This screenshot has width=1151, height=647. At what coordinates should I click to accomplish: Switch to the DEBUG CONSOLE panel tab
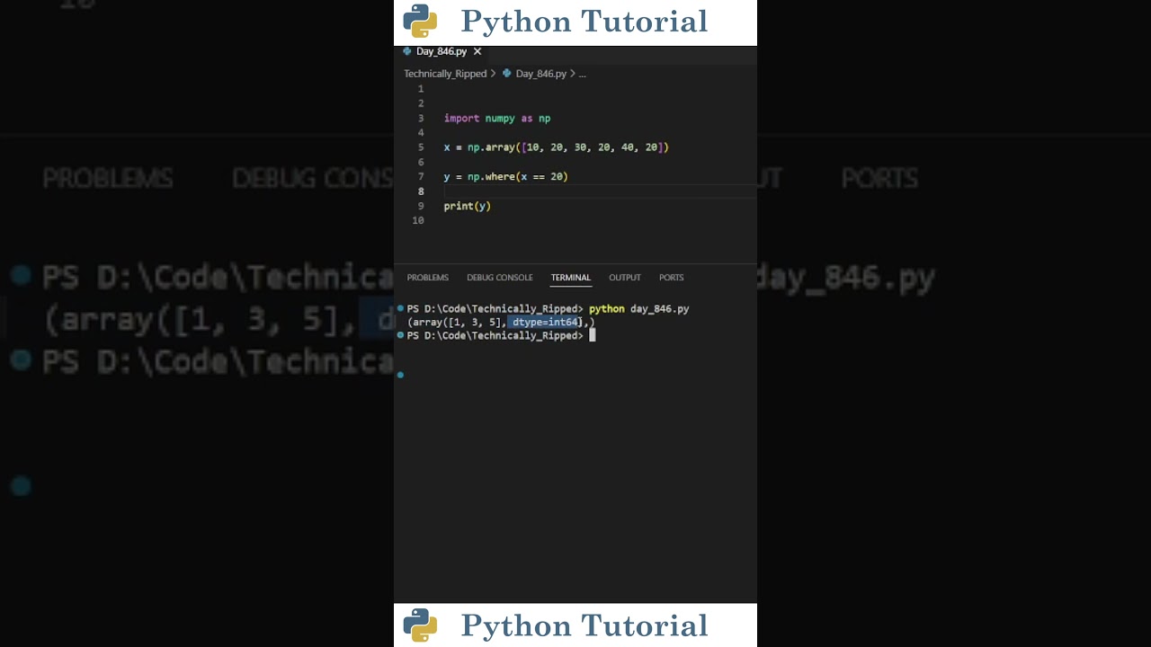coord(500,278)
